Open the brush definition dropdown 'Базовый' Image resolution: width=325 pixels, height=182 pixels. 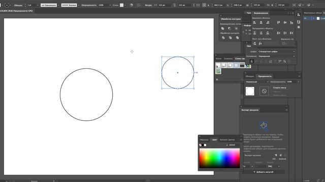click(78, 5)
